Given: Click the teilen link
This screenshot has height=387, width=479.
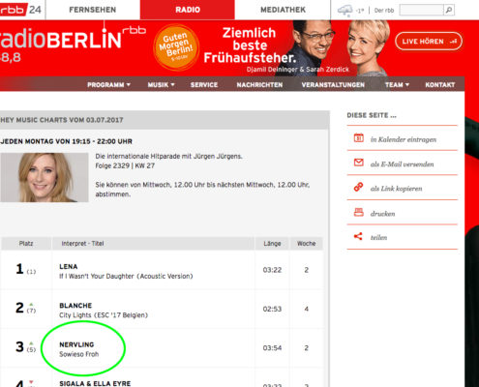Looking at the screenshot, I should (378, 238).
